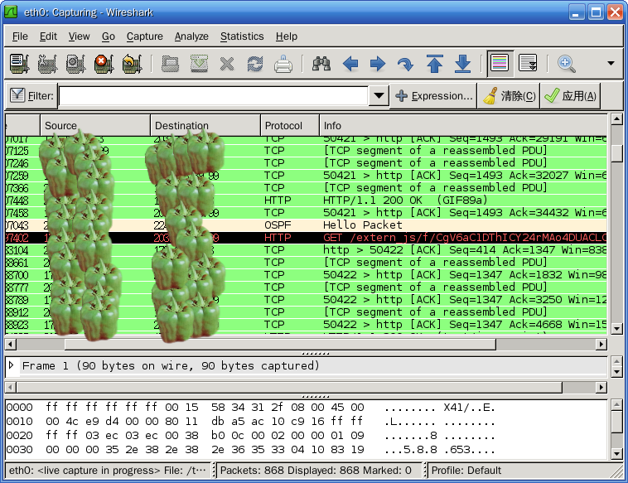Click Packets: 868 Displayed status text

pos(316,471)
